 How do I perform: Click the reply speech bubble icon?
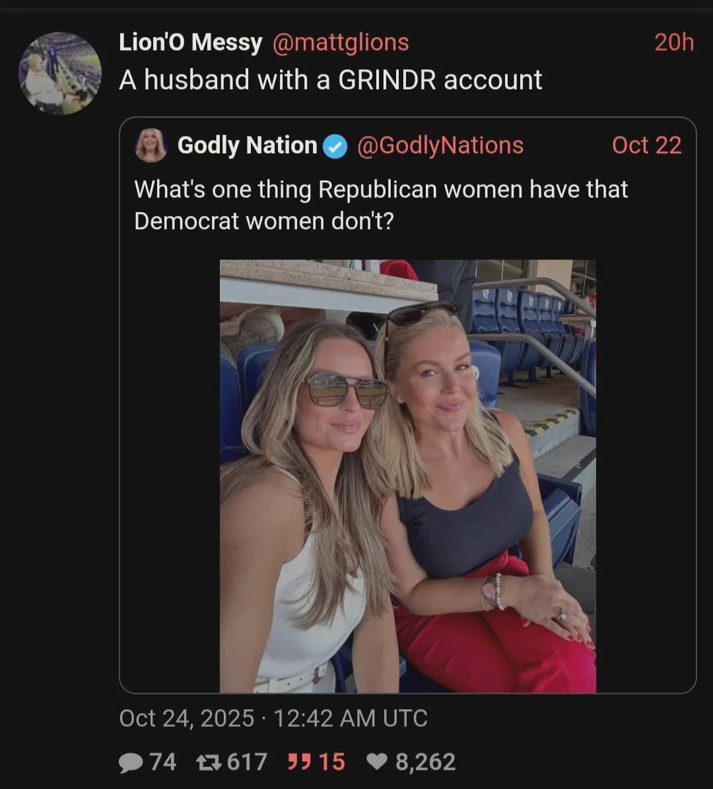point(131,763)
